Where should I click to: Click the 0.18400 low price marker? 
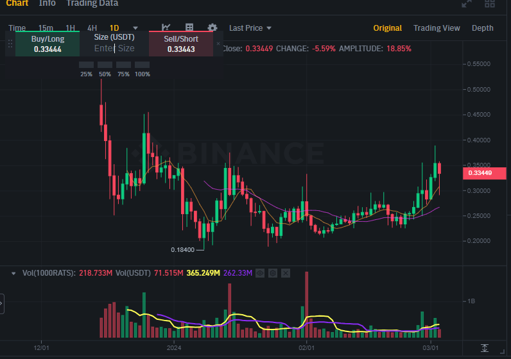click(182, 250)
